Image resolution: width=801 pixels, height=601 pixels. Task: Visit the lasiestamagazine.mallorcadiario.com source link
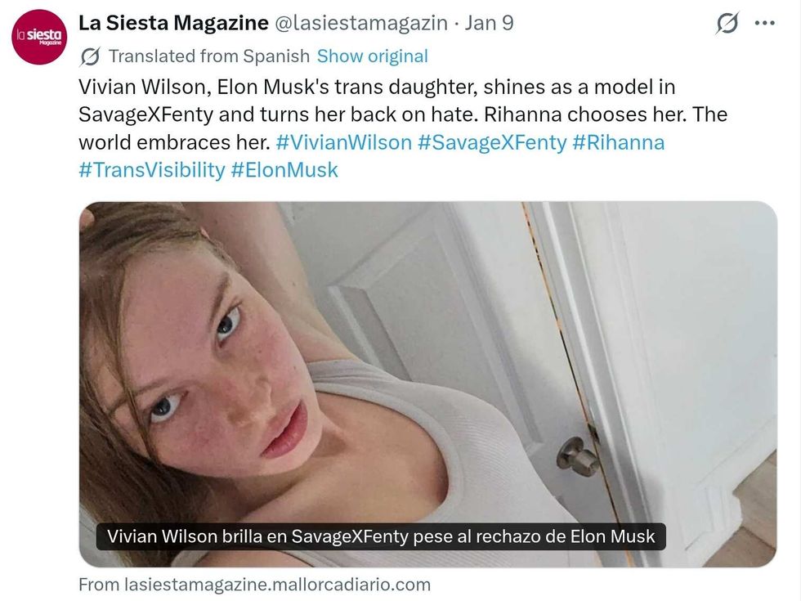254,585
